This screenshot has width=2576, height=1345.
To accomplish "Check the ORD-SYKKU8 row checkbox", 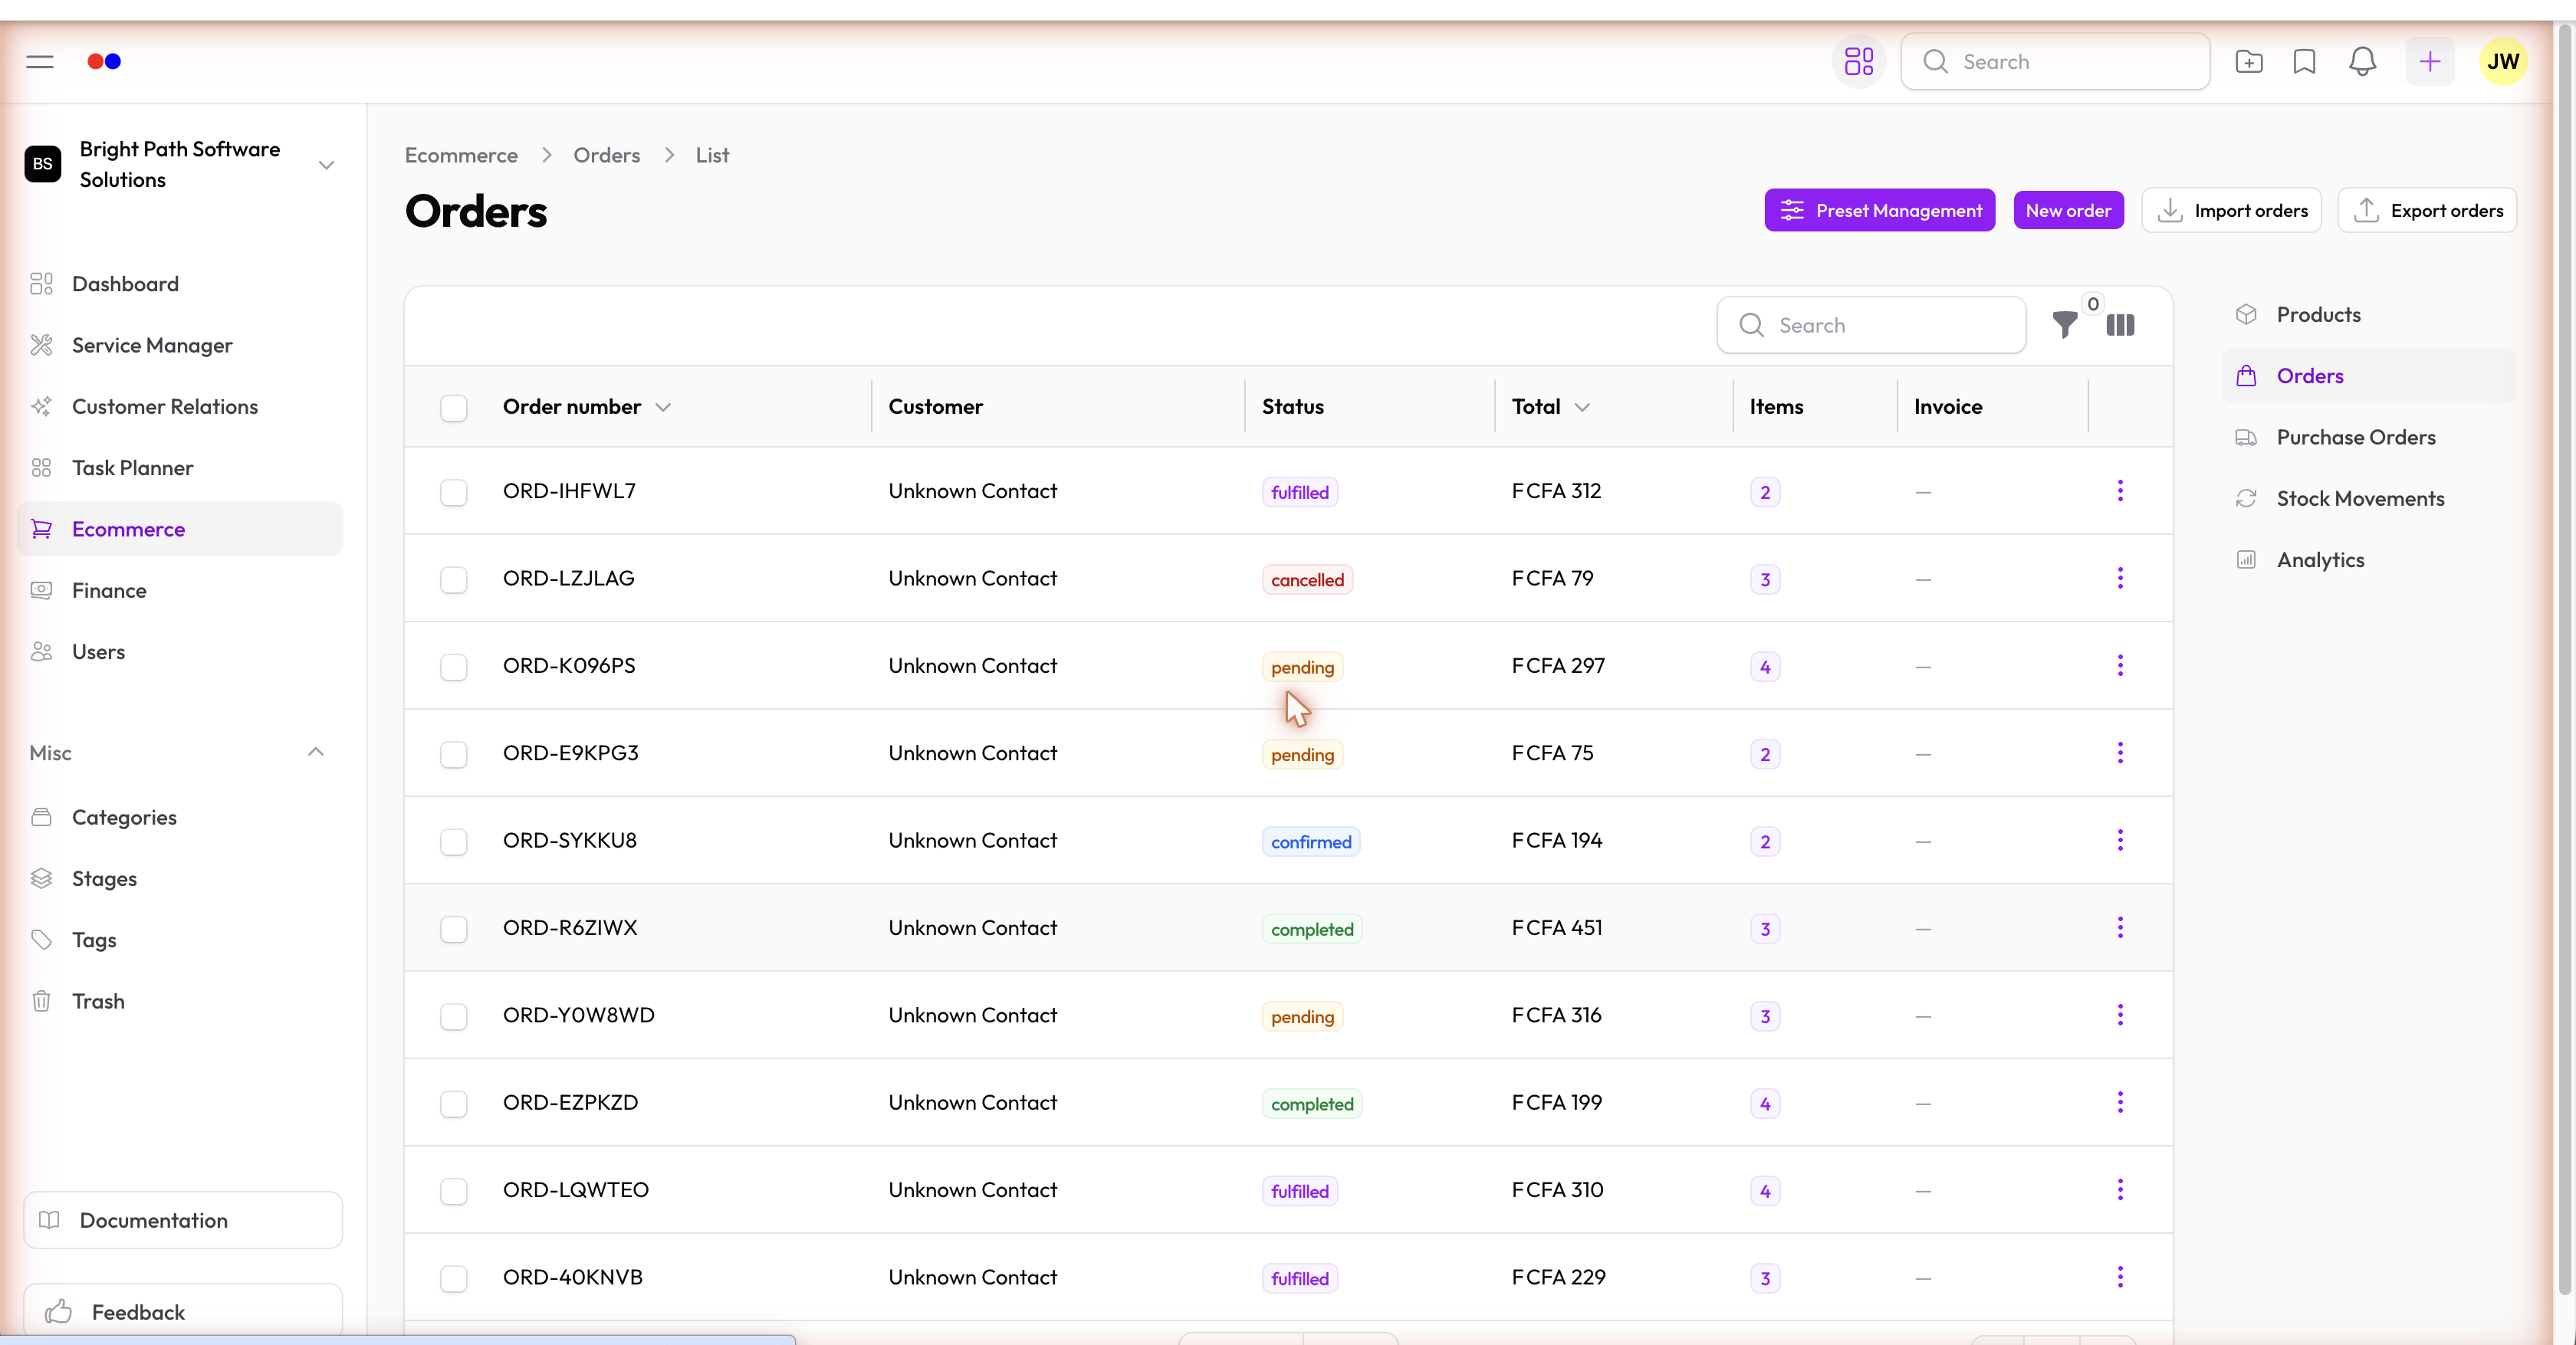I will coord(454,841).
